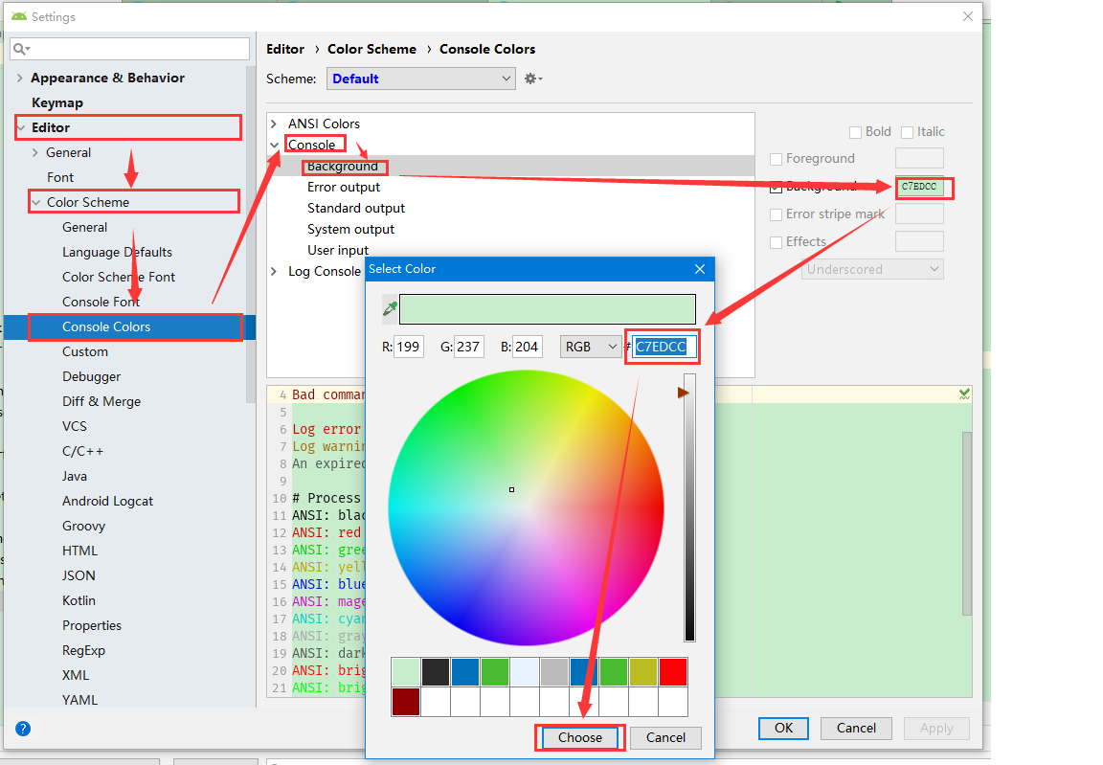Enable the Error stripe mark checkbox
Viewport: 1103px width, 765px height.
click(776, 214)
